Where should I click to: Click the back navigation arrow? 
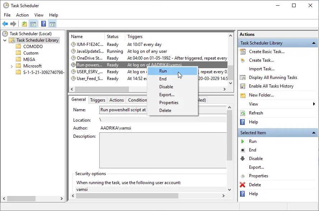click(x=5, y=23)
